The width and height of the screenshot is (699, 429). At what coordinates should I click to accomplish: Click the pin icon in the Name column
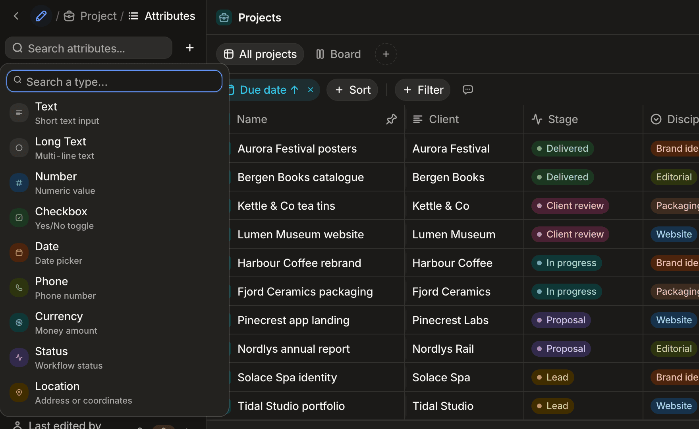392,119
